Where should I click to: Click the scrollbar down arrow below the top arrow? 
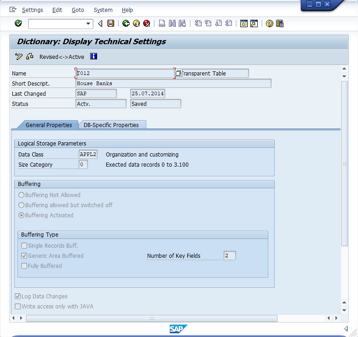pyautogui.click(x=344, y=76)
